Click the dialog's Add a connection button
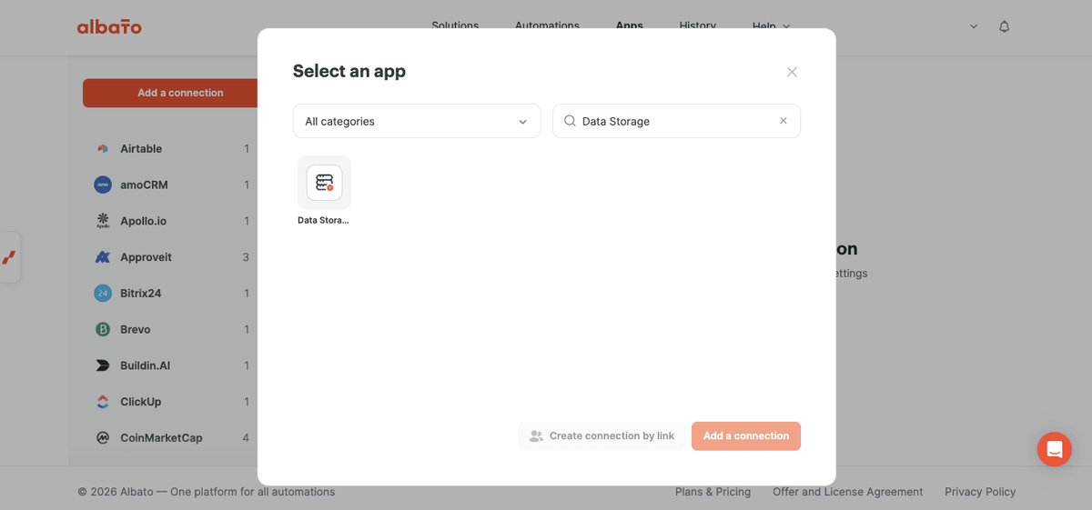This screenshot has width=1092, height=510. tap(746, 436)
